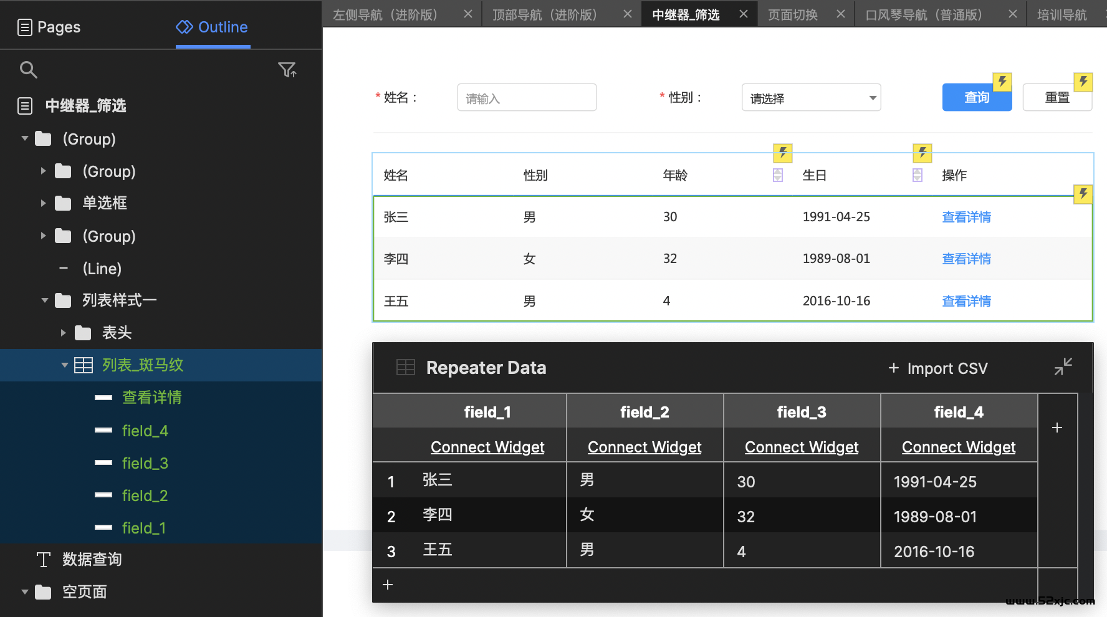Add a new row to repeater data
This screenshot has width=1107, height=617.
click(388, 585)
